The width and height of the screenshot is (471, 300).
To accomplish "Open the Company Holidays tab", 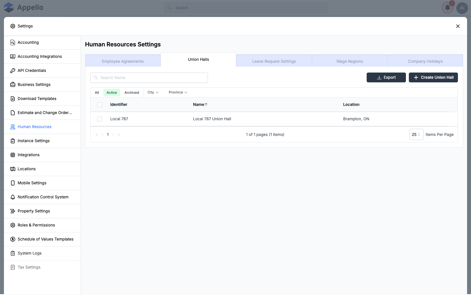I will click(x=425, y=61).
